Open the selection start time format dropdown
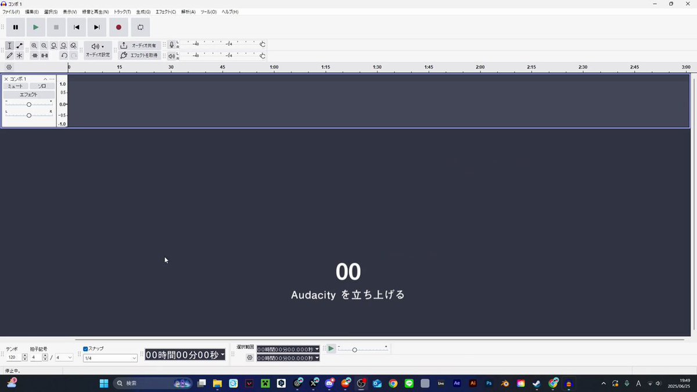The height and width of the screenshot is (392, 697). [x=317, y=349]
